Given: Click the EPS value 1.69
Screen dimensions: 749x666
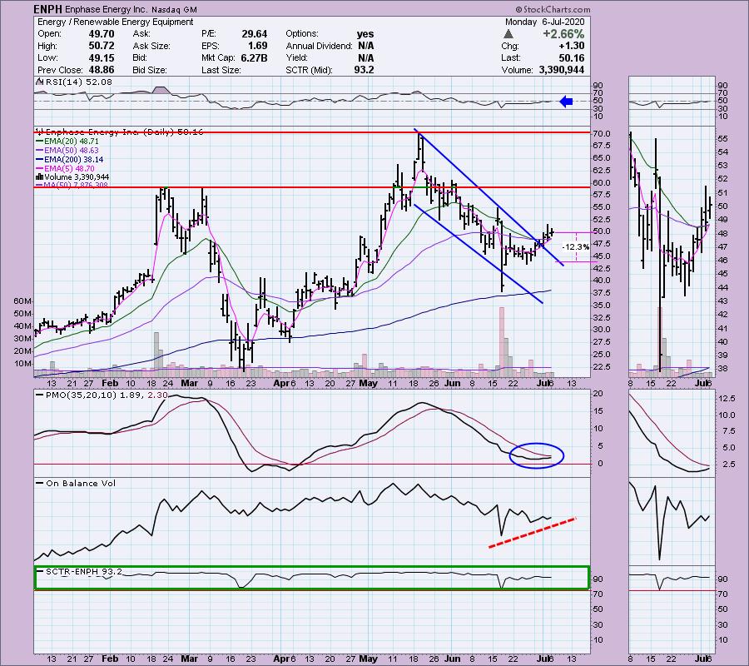Looking at the screenshot, I should pyautogui.click(x=257, y=46).
